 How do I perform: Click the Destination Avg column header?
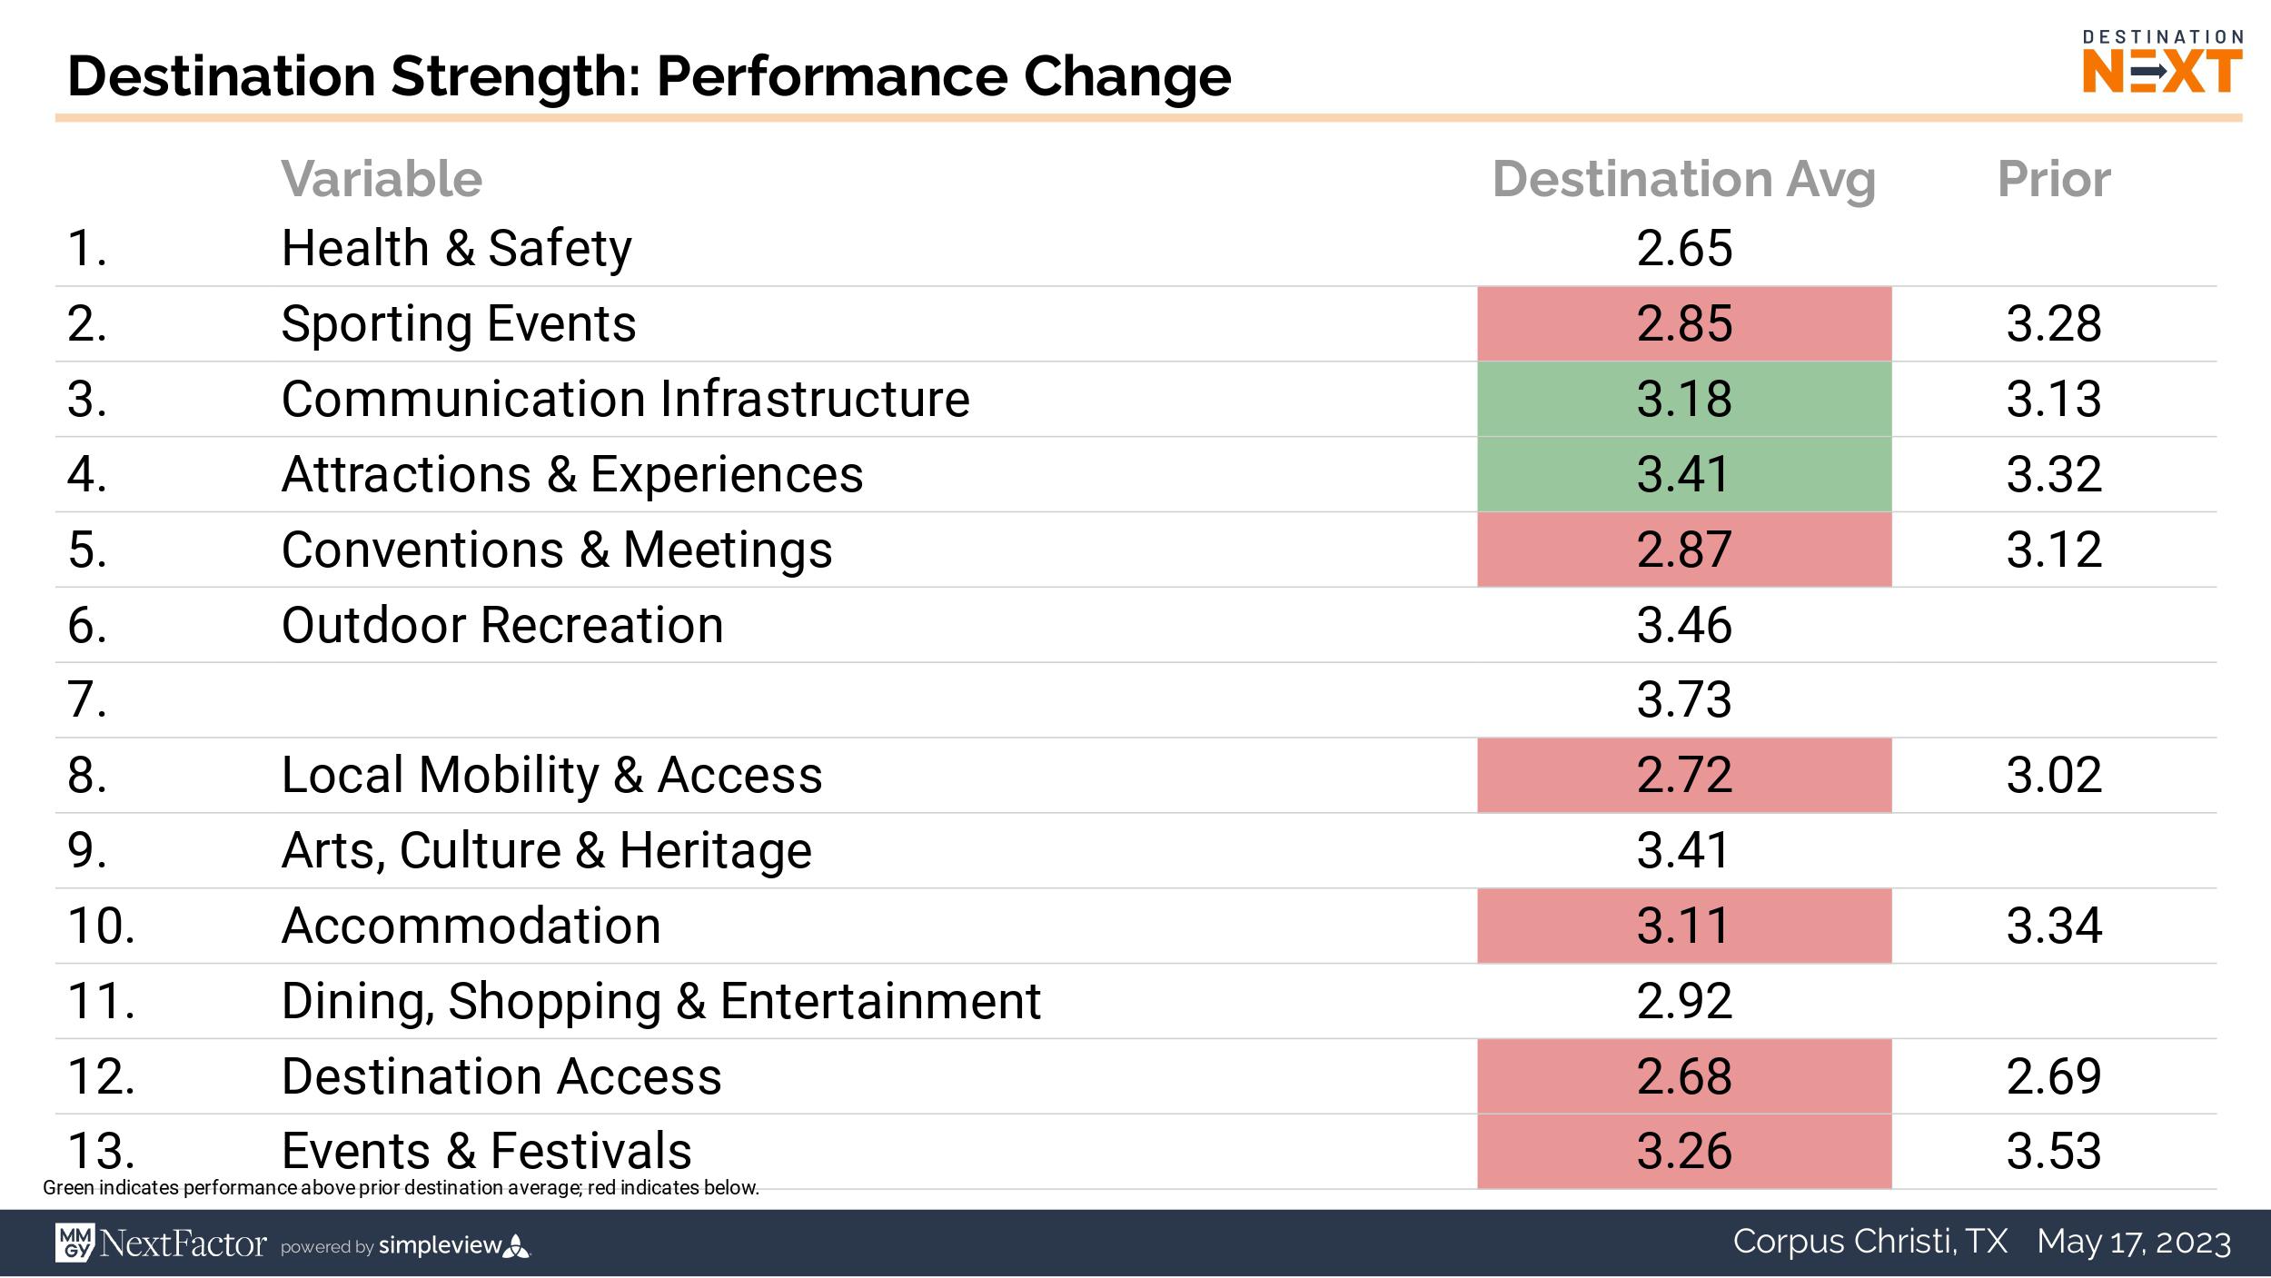pos(1683,178)
